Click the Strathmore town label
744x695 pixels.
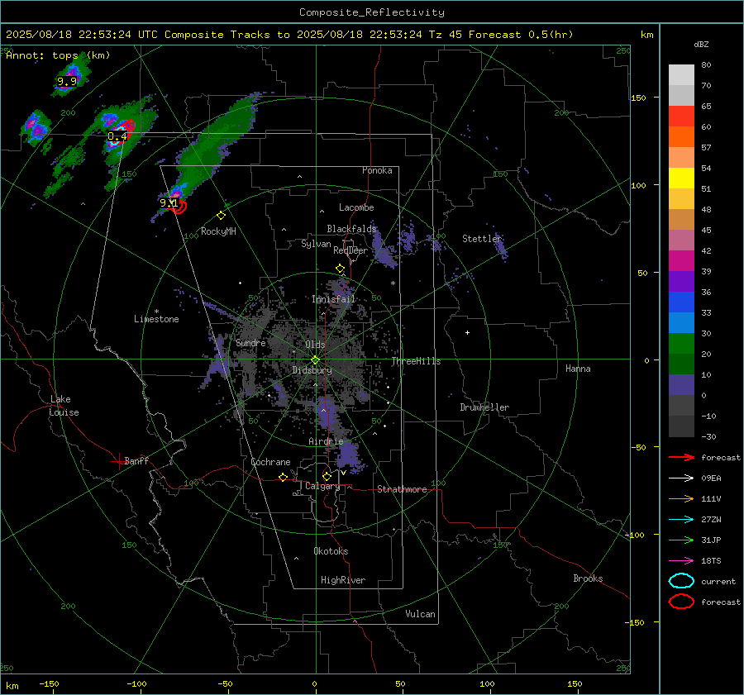[402, 489]
